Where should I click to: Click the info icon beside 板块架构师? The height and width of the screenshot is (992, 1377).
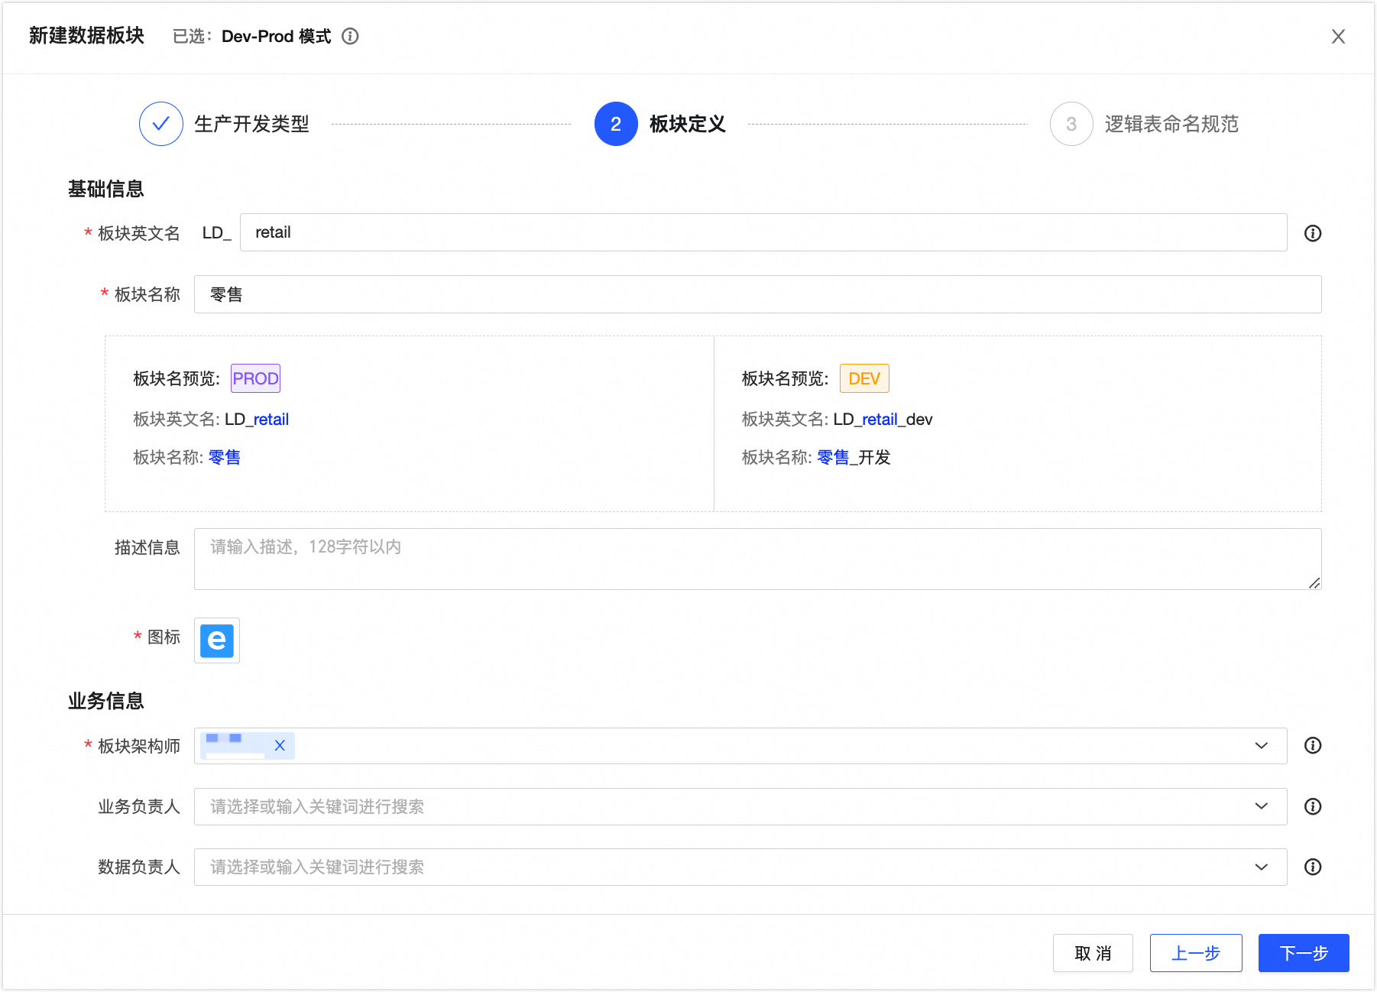1313,745
